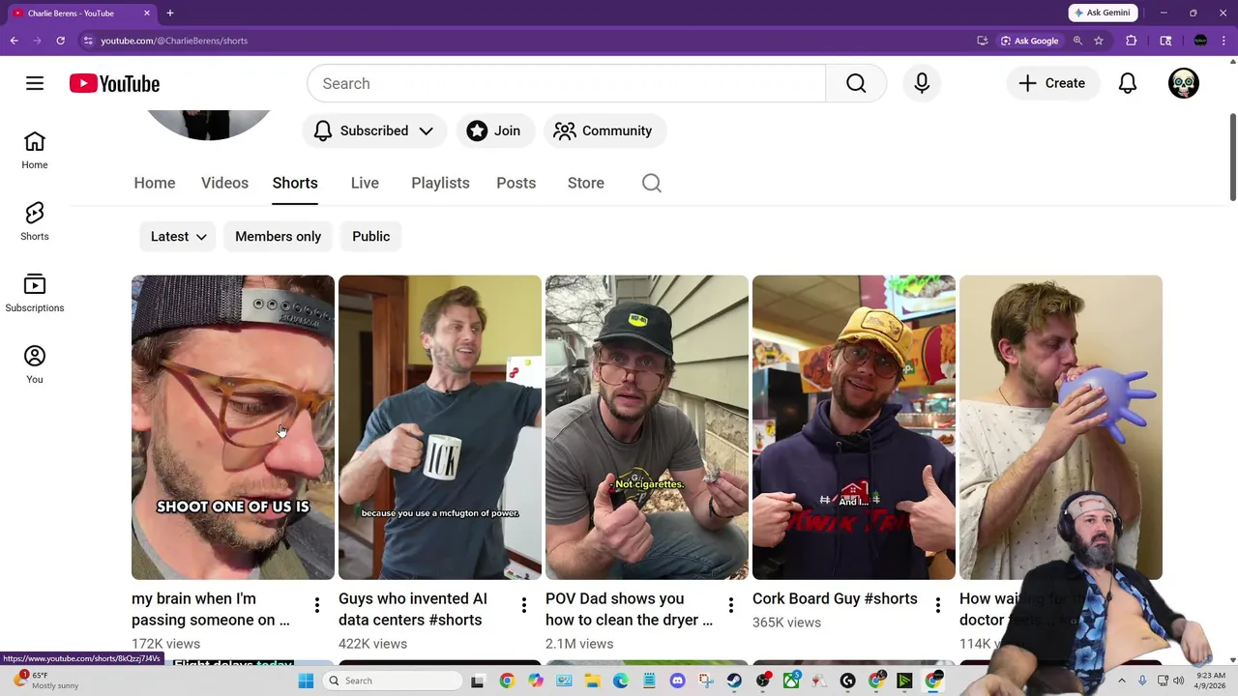Click the Create button
1238x696 pixels.
tap(1052, 83)
